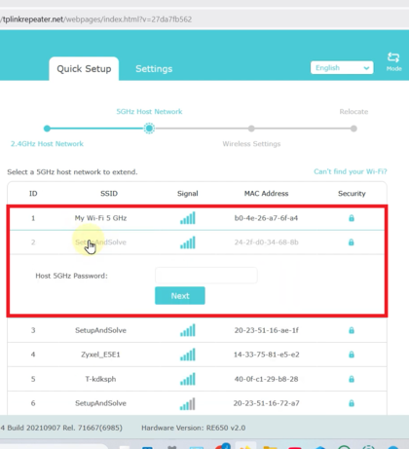Click the Wireless Settings step dot

pyautogui.click(x=251, y=129)
